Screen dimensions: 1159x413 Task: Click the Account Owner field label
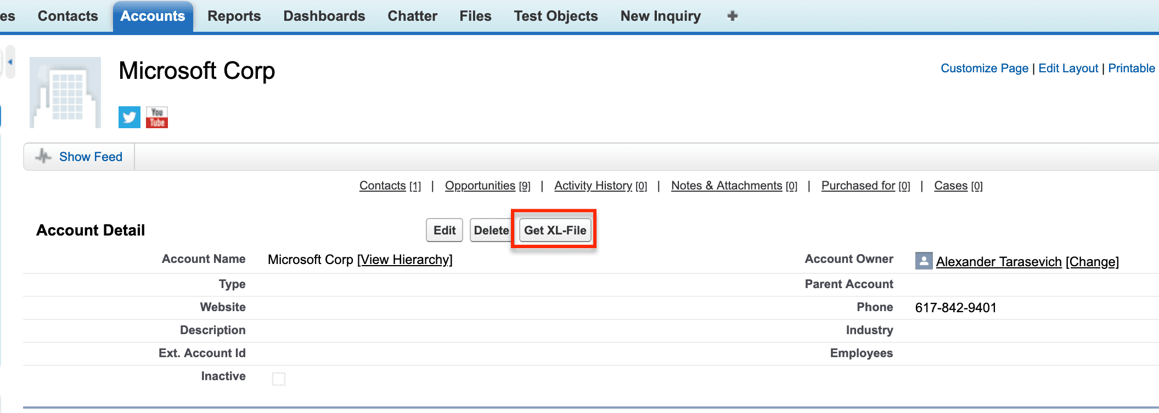coord(849,259)
